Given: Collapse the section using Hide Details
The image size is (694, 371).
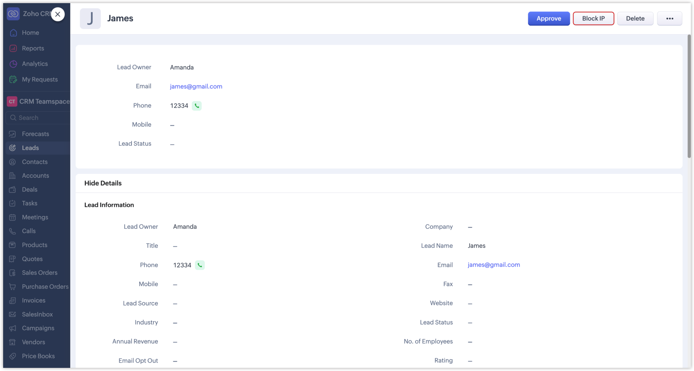Looking at the screenshot, I should (x=103, y=183).
